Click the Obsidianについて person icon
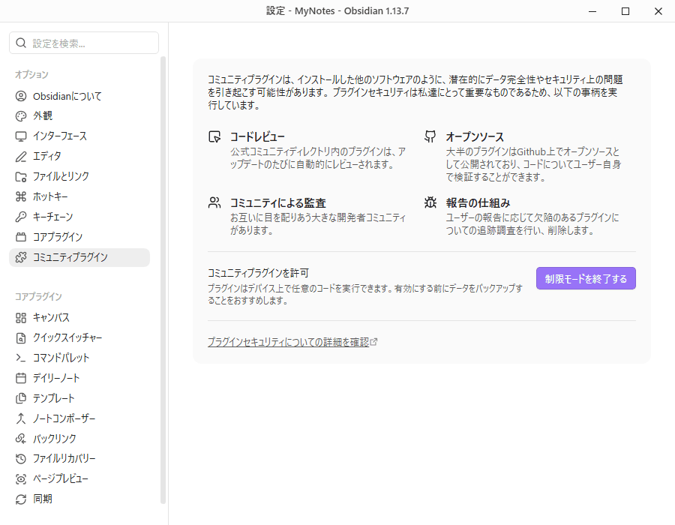Screen dimensions: 675x525 click(x=21, y=96)
